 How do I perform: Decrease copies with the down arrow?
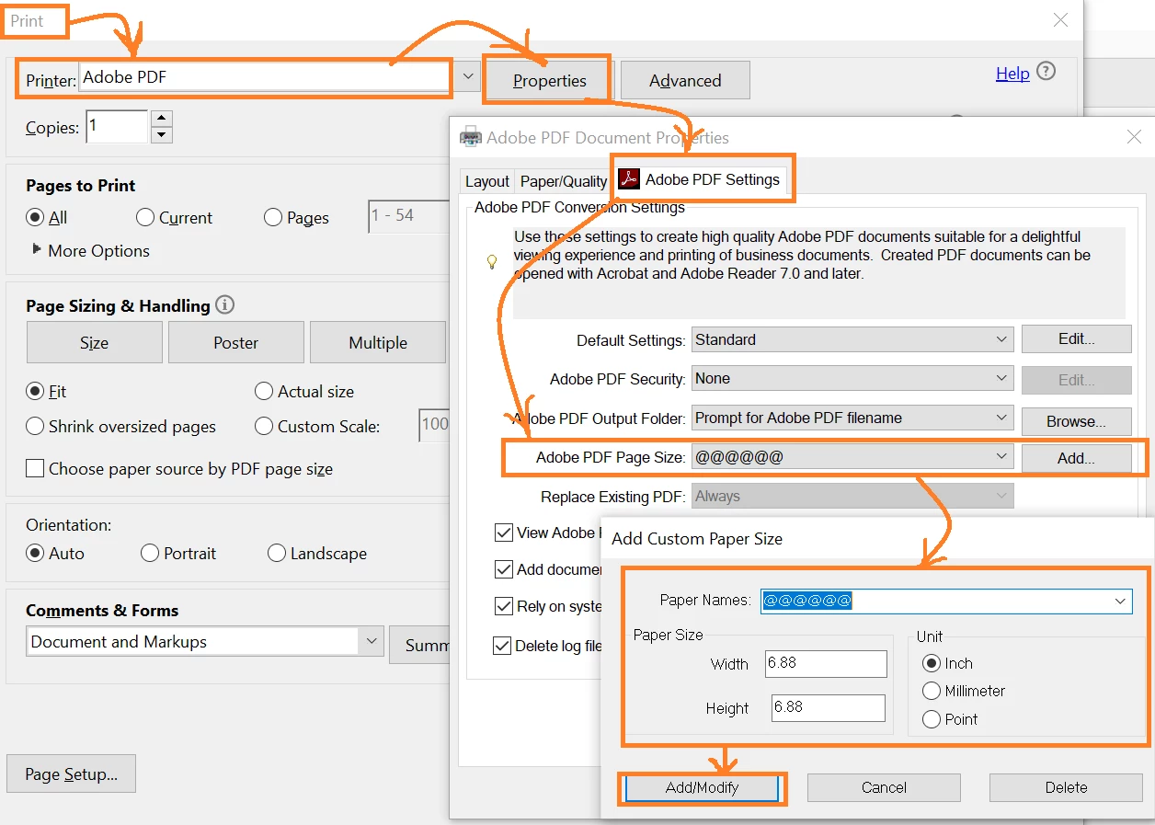coord(162,135)
